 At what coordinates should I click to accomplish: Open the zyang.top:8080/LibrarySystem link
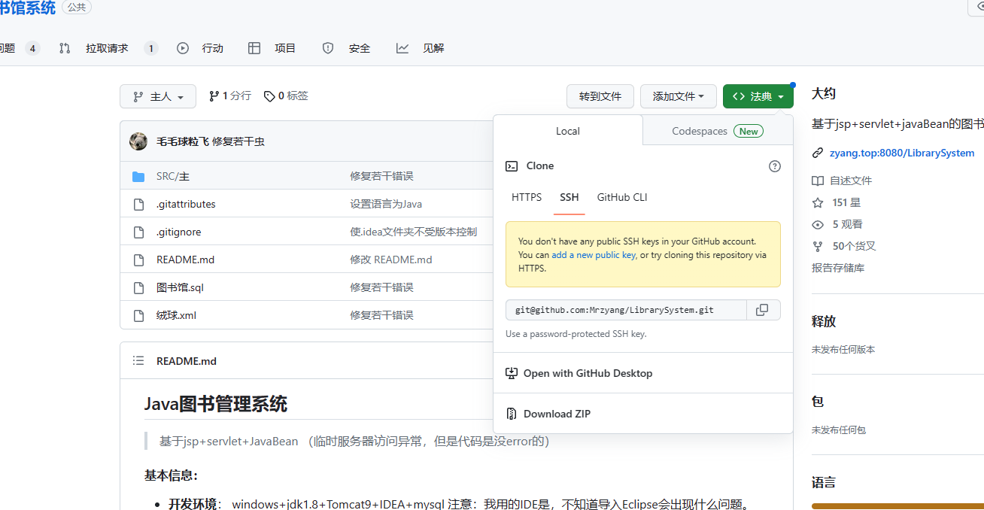(x=902, y=153)
